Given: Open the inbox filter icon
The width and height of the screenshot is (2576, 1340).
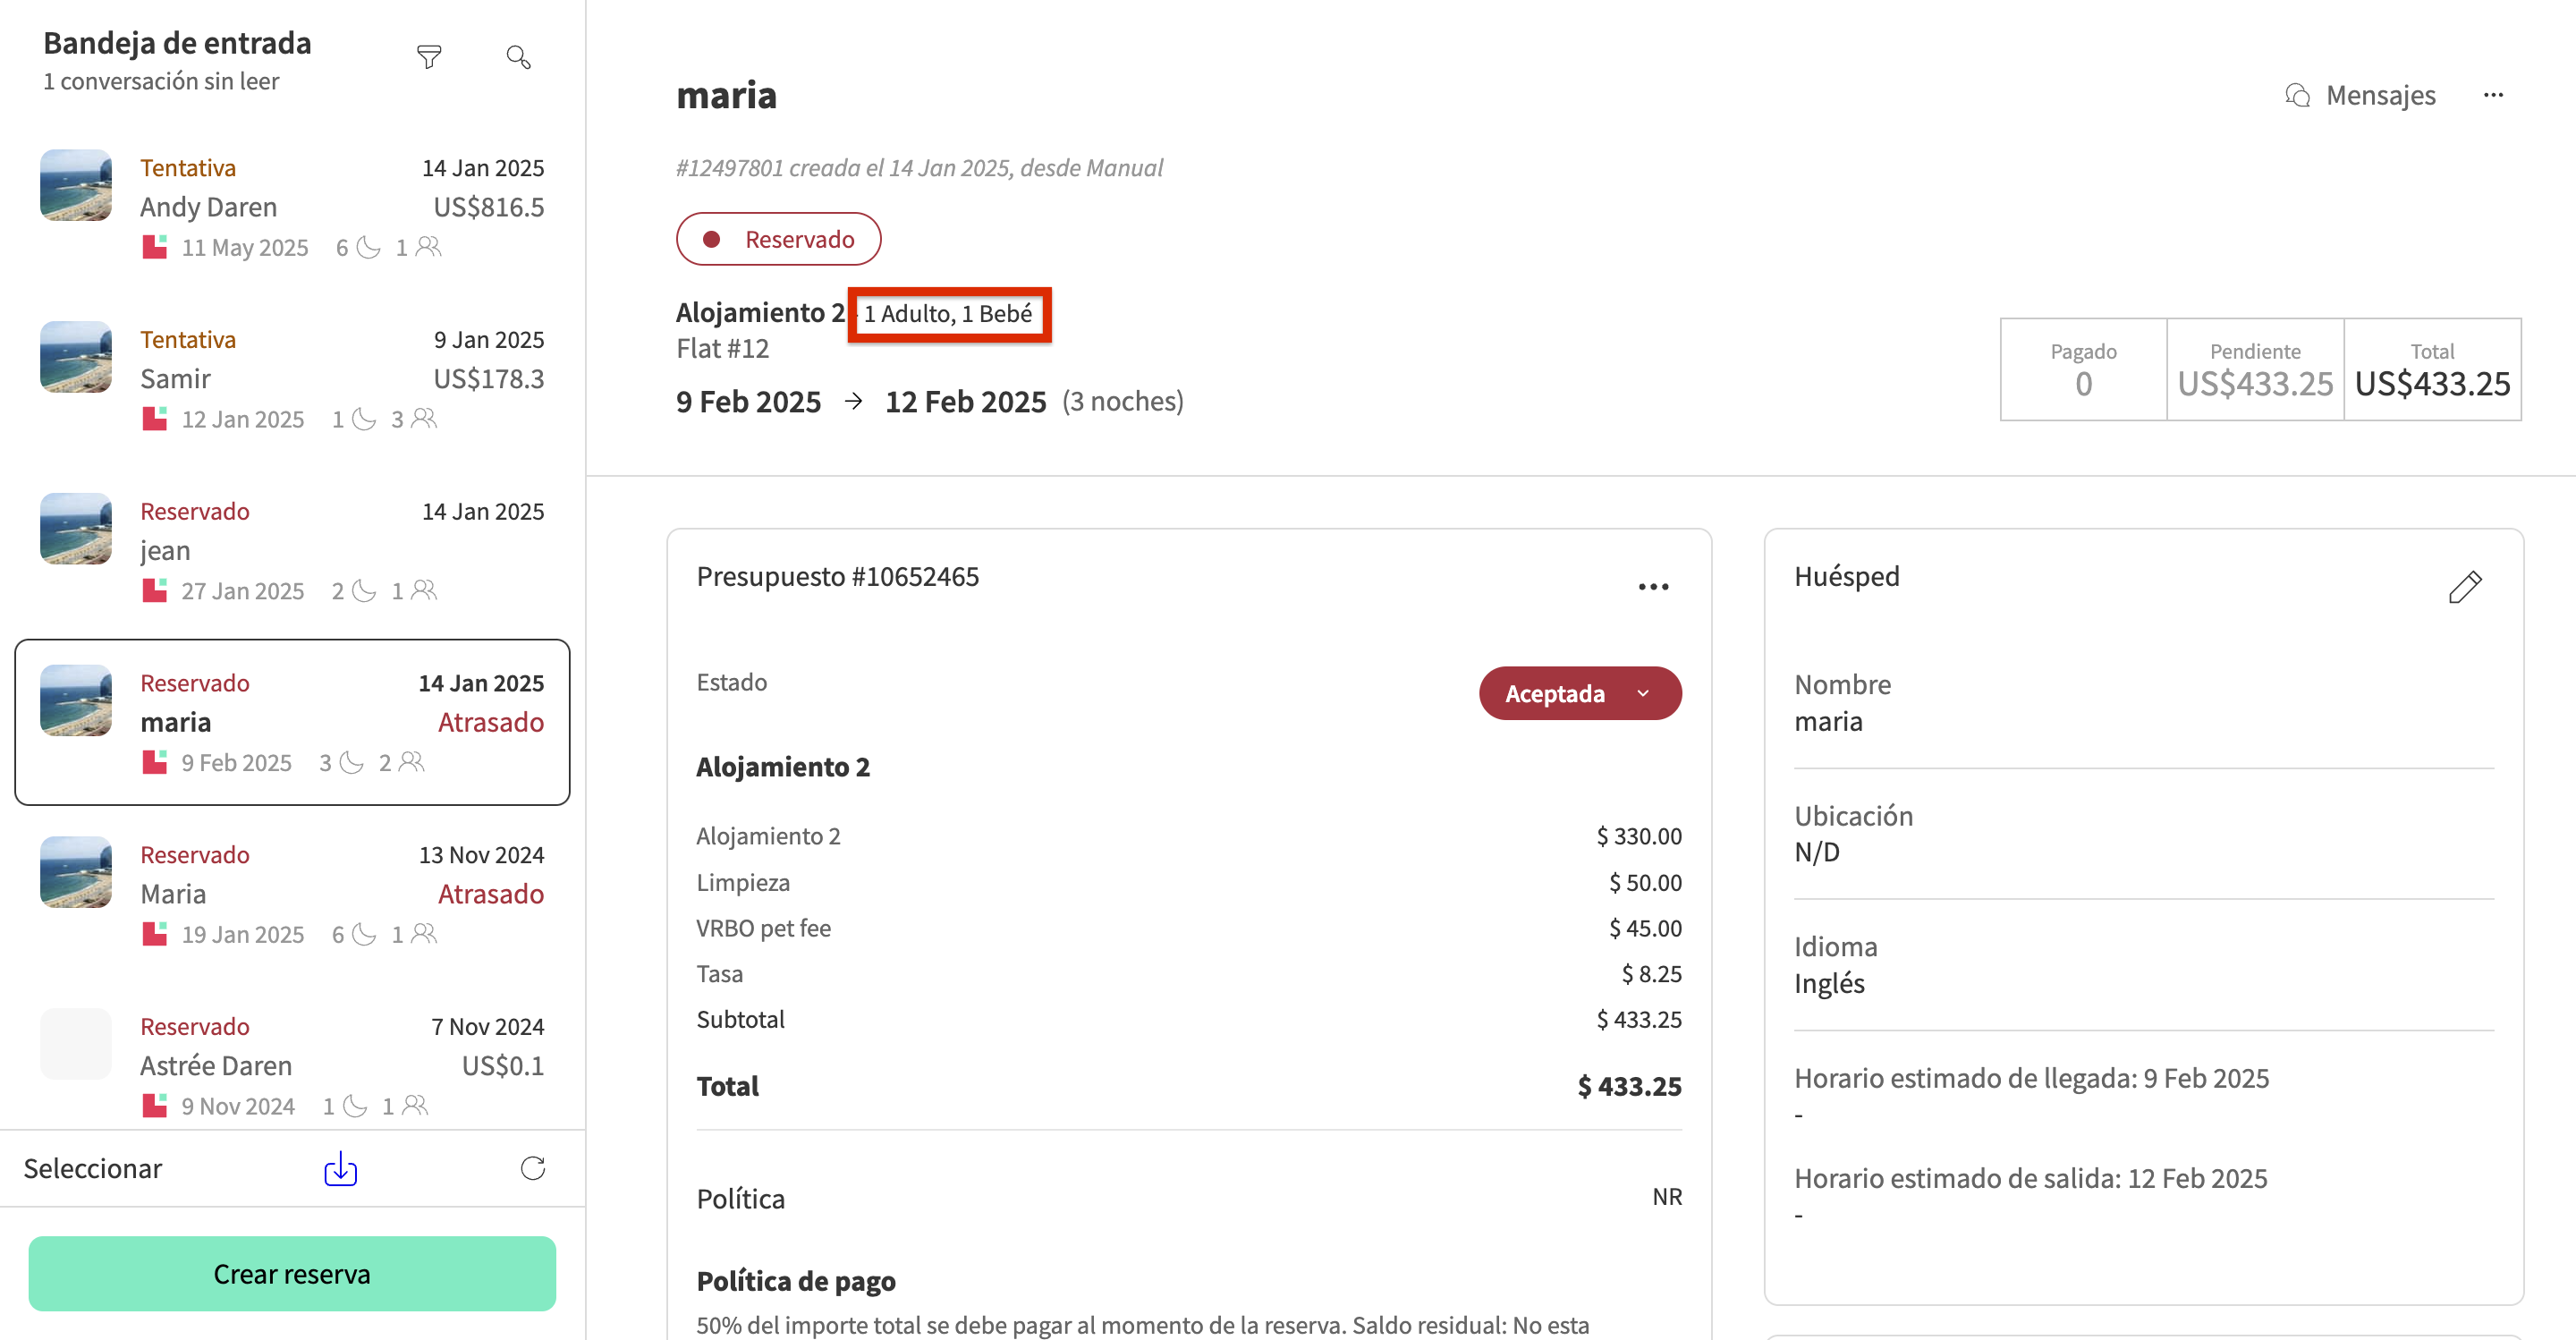Looking at the screenshot, I should point(429,57).
